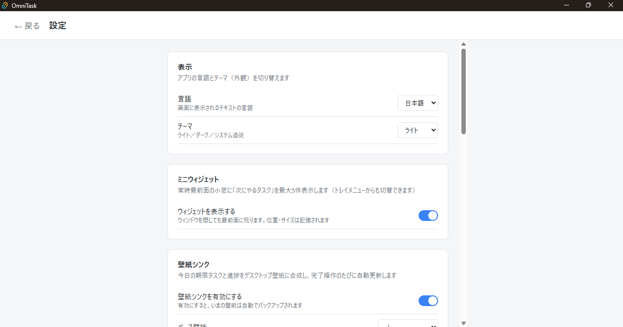Click the 壁紙シンク section heading
Screen dimensions: 623x327
tap(194, 265)
